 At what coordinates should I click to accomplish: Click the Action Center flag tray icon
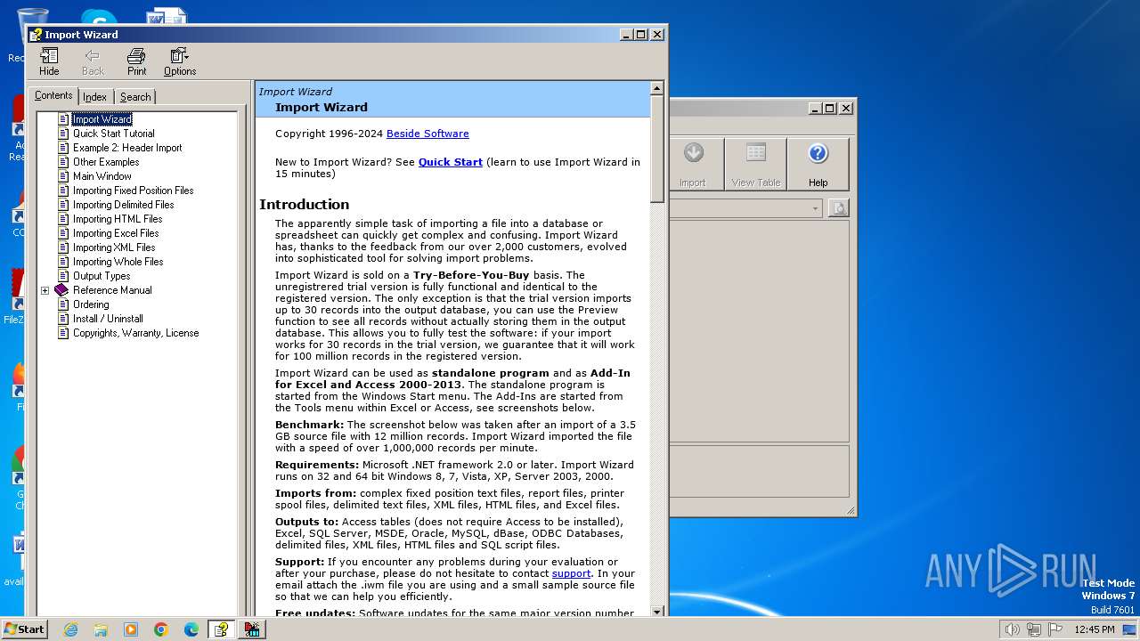tap(1056, 629)
